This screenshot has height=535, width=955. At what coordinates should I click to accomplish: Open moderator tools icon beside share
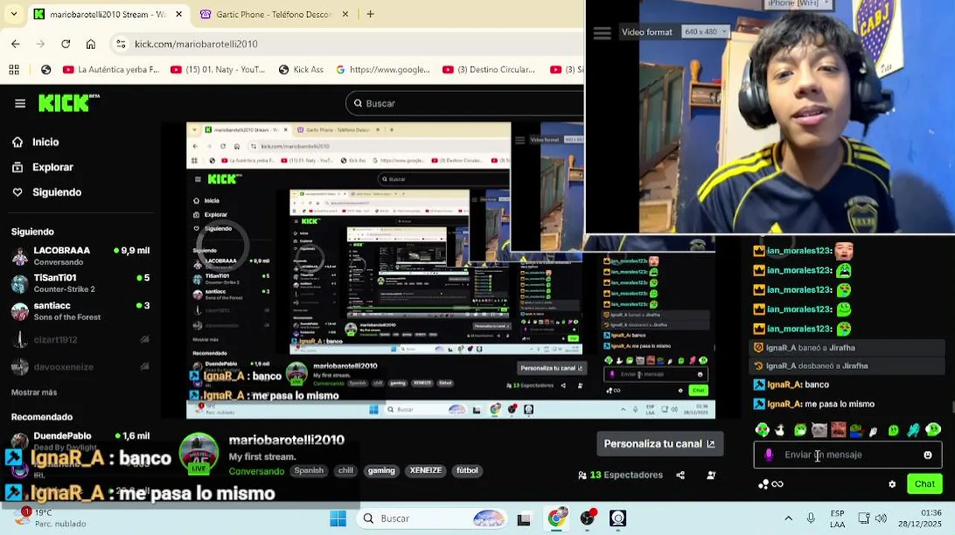(711, 475)
